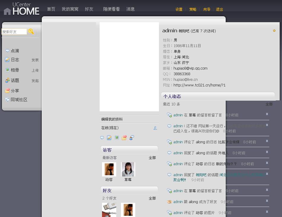Remove the feed replying to 外地人 topic
The image size is (282, 217).
267,152
